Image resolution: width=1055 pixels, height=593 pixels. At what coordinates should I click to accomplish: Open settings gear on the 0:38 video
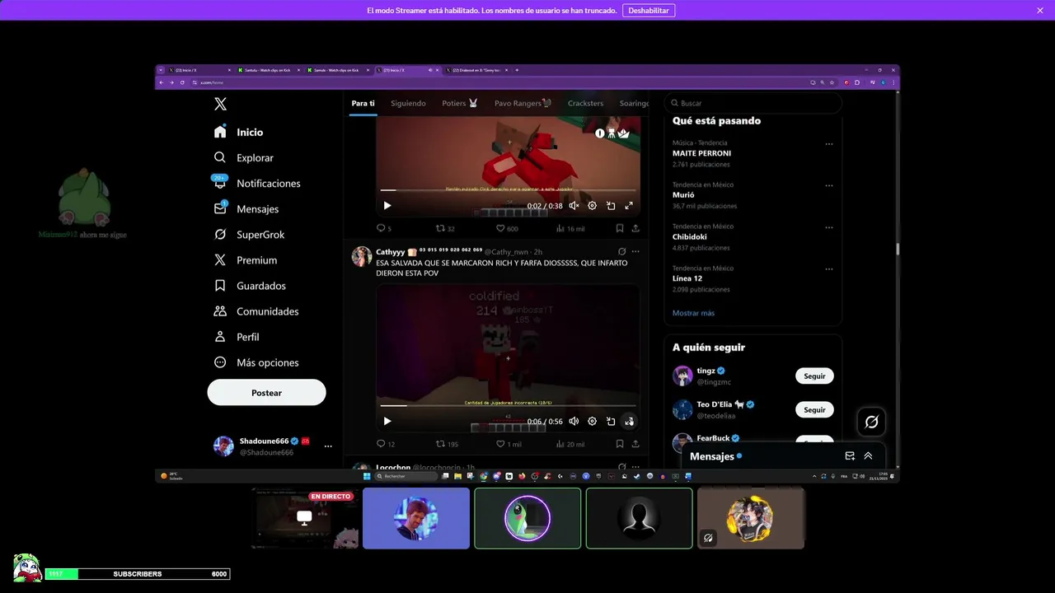(592, 206)
